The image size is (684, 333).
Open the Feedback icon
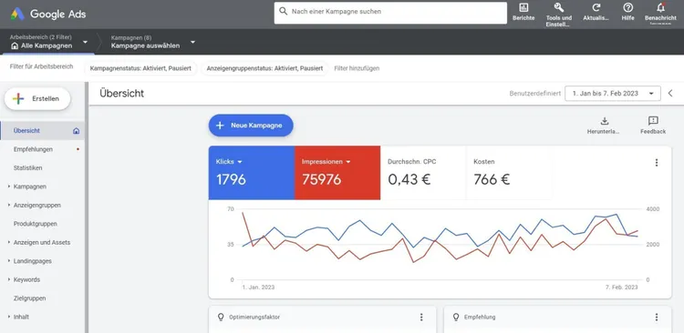[653, 121]
